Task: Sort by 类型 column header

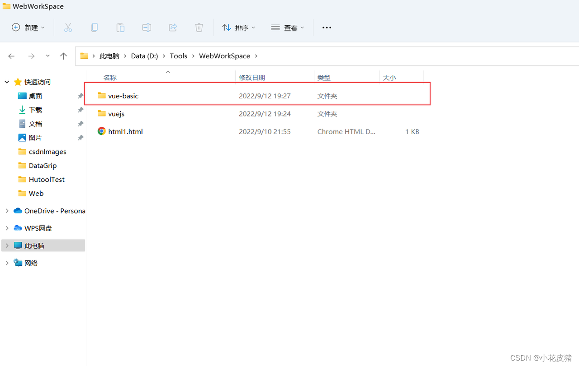Action: (x=324, y=78)
